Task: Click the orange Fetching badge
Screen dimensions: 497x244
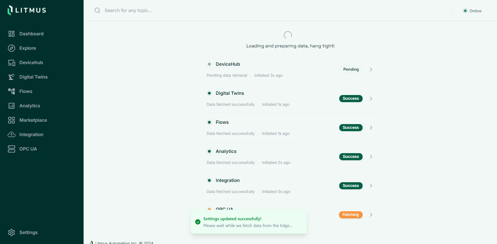Action: tap(351, 215)
